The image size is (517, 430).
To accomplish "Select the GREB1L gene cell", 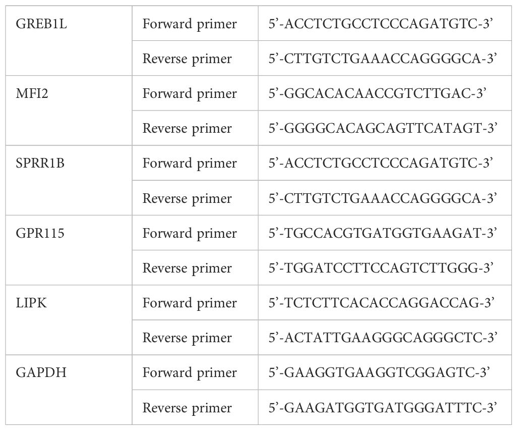I will coord(69,41).
